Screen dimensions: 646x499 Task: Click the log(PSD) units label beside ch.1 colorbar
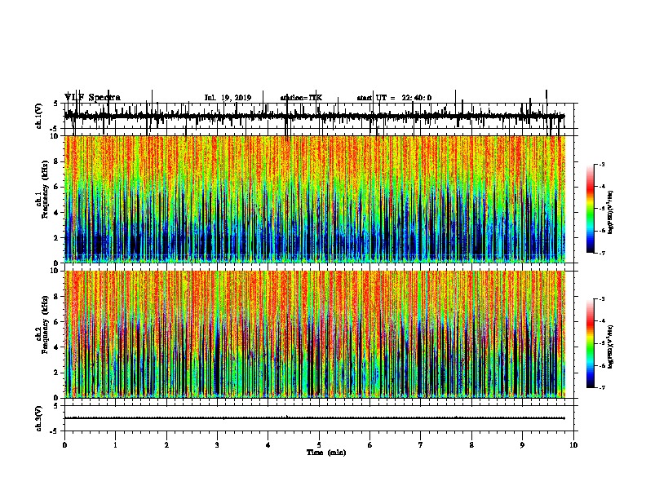click(x=611, y=213)
